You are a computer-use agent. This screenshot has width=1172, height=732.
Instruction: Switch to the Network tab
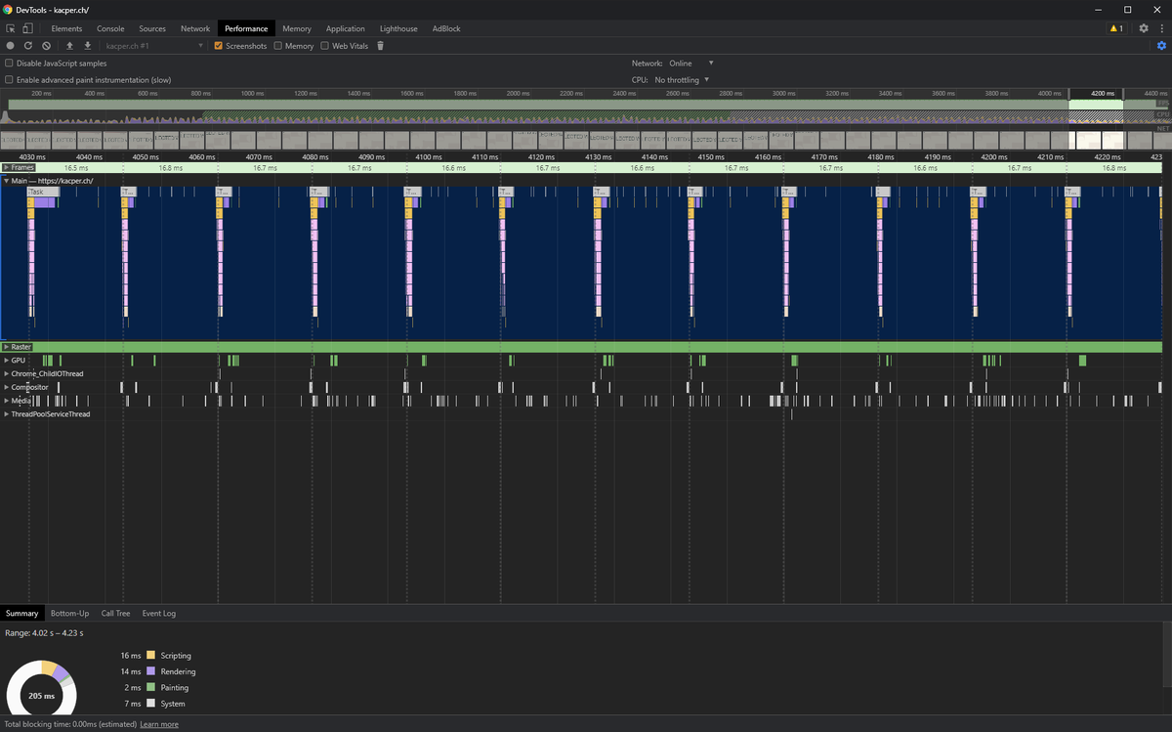tap(195, 28)
